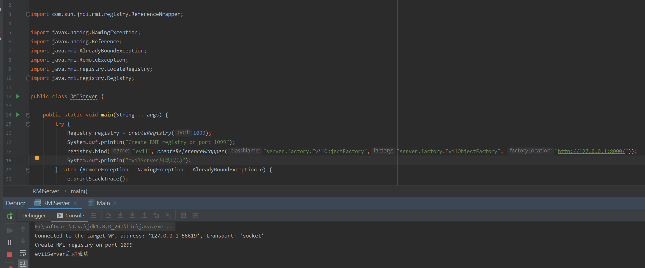Click the Drop Frame icon
The image size is (645, 268).
pos(156,216)
